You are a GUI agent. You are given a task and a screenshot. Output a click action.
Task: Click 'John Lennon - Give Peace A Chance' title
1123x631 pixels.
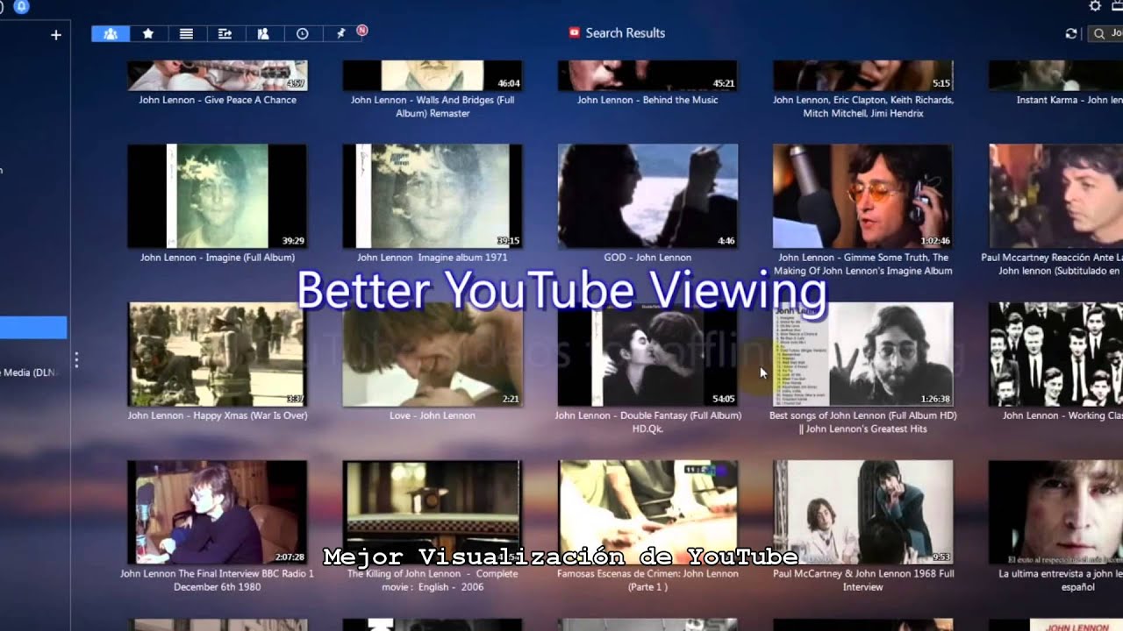click(x=217, y=100)
